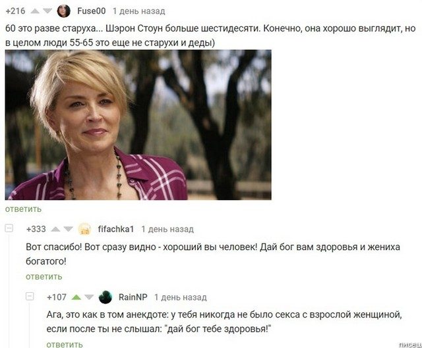
Task: Downvote the Fuse00 comment
Action: pyautogui.click(x=47, y=11)
